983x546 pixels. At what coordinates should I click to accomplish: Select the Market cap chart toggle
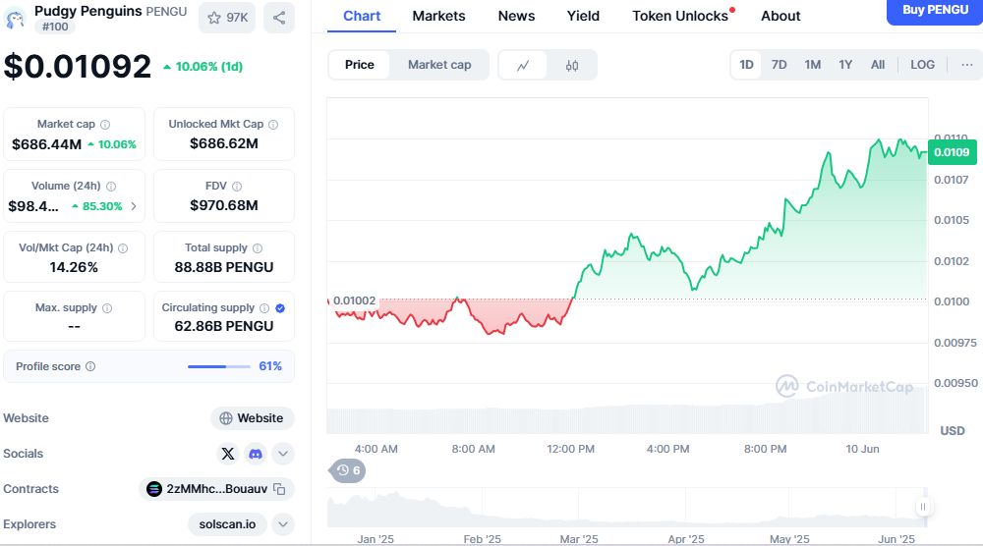(439, 65)
